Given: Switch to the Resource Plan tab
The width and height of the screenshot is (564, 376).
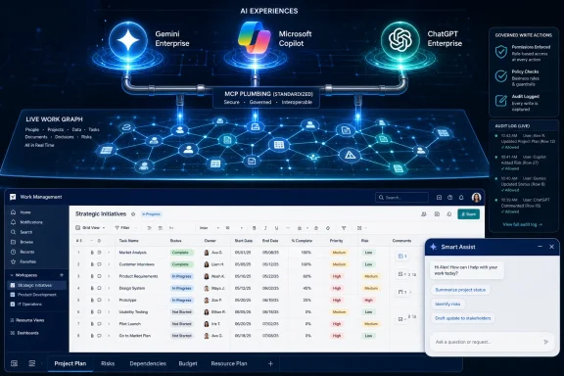Looking at the screenshot, I should click(229, 364).
